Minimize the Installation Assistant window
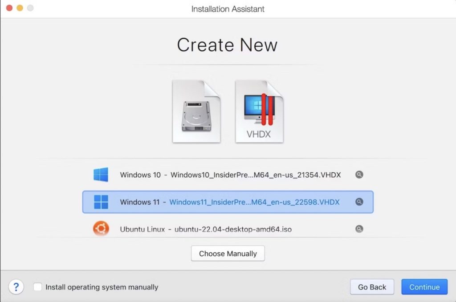 point(20,8)
